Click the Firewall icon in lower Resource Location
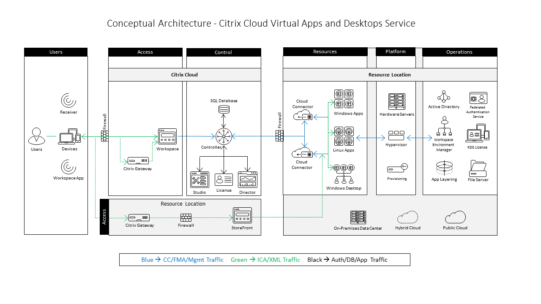This screenshot has width=541, height=304. click(x=186, y=217)
